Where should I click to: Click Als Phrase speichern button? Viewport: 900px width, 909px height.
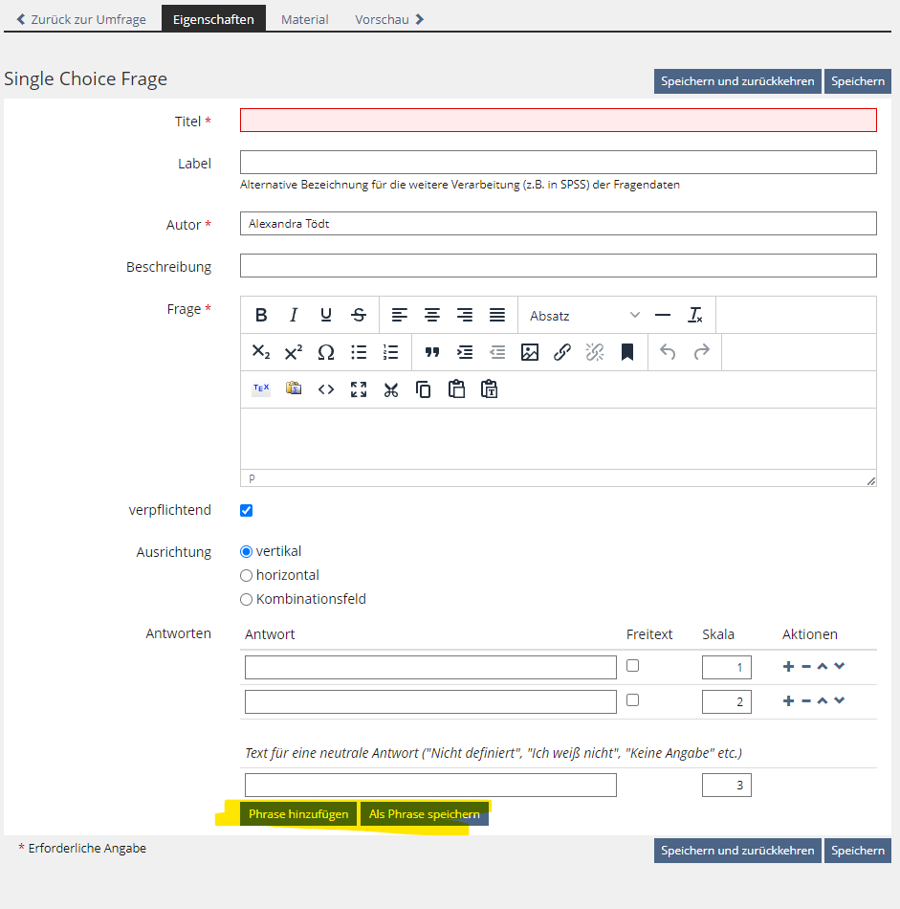click(x=425, y=814)
